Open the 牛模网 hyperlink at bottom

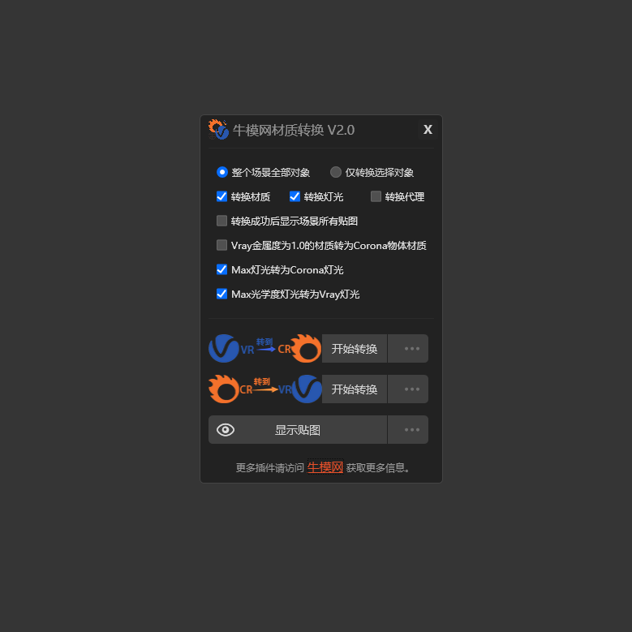(325, 467)
